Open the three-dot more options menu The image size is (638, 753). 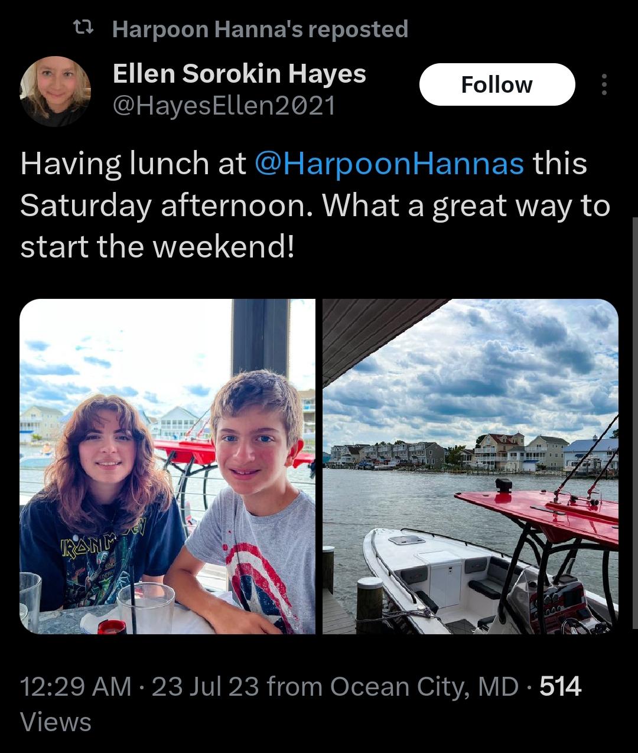[604, 84]
